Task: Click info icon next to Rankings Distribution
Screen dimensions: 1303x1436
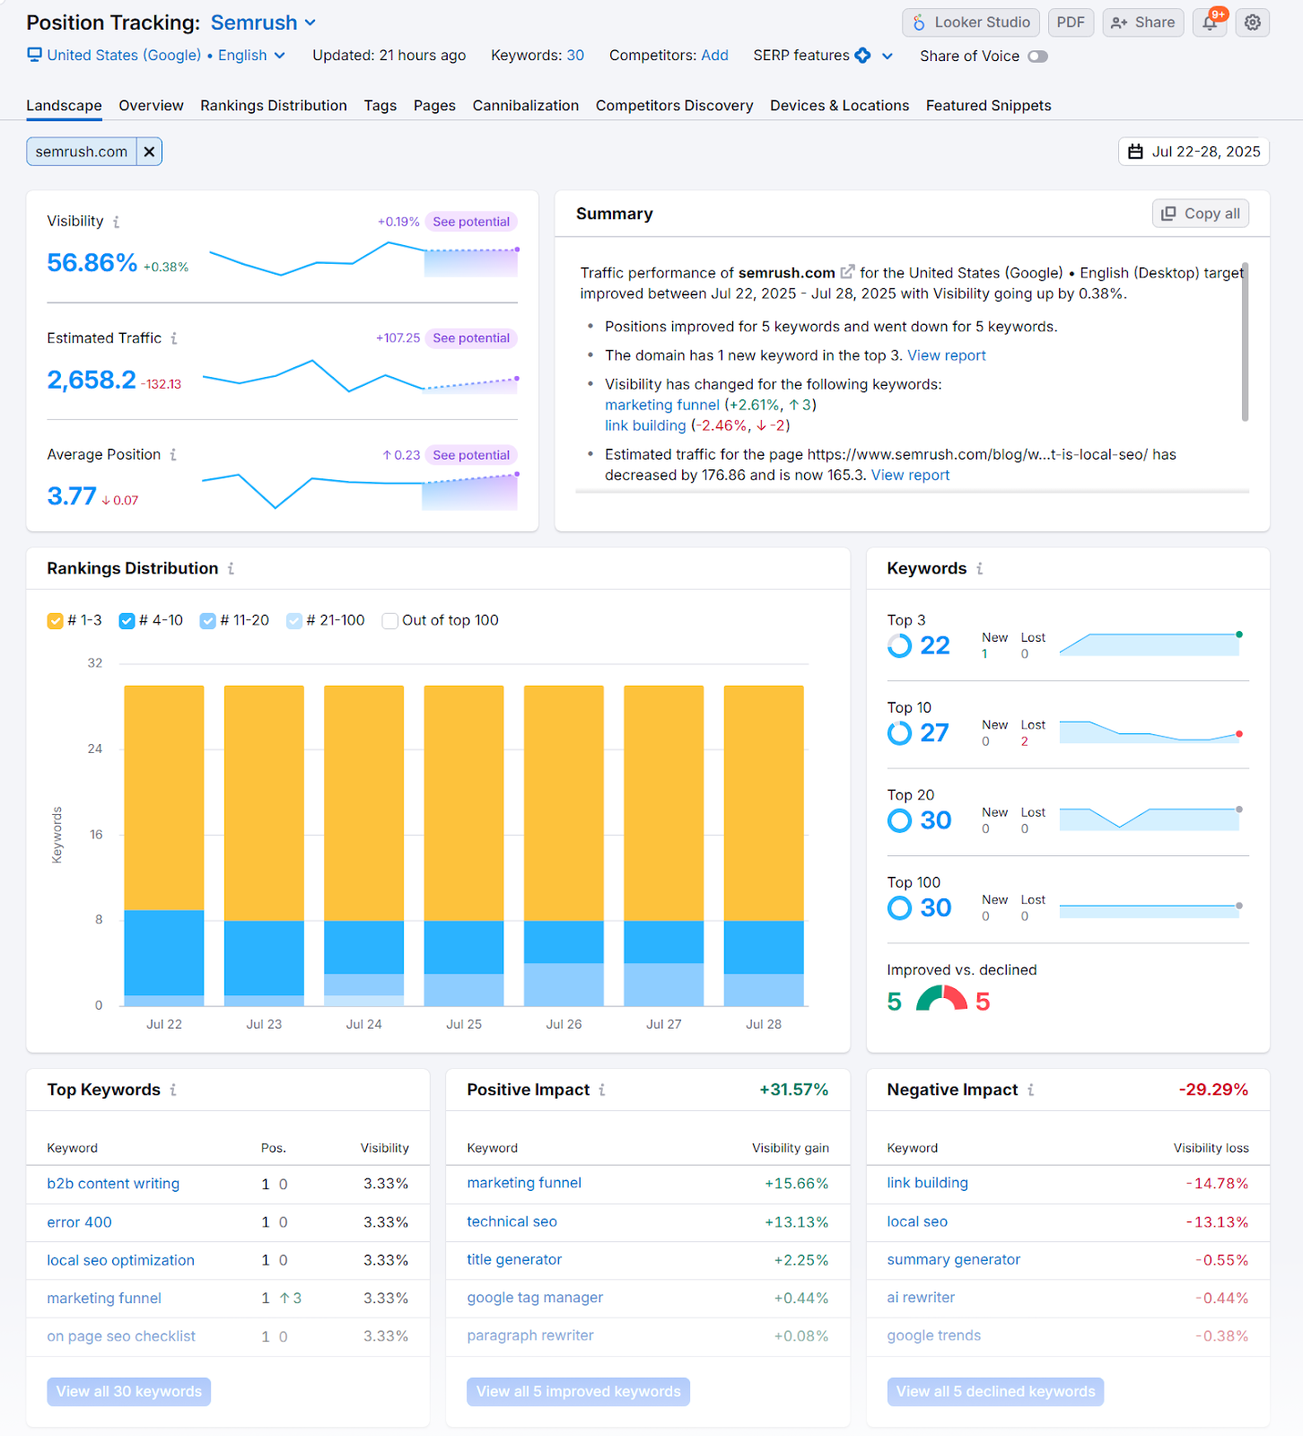Action: click(231, 569)
